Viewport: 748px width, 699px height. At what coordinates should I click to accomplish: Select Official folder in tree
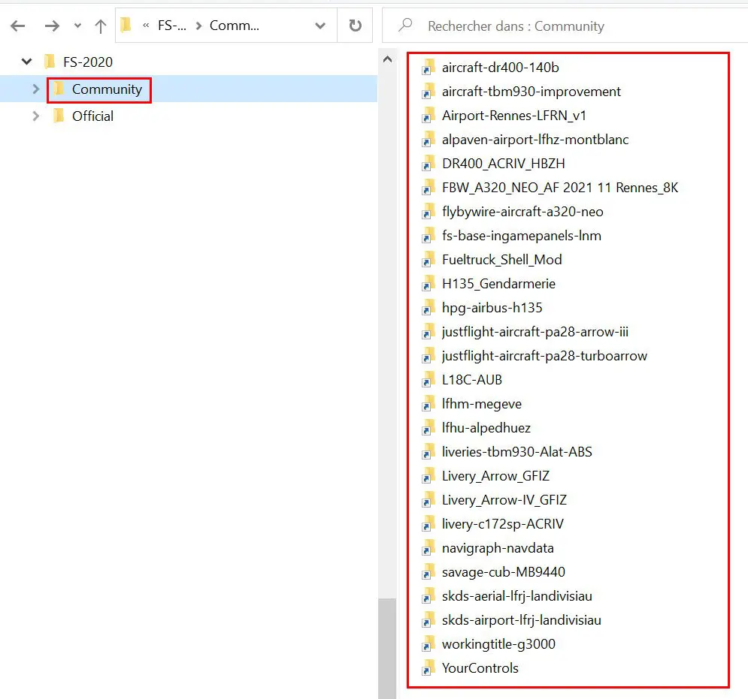tap(92, 116)
